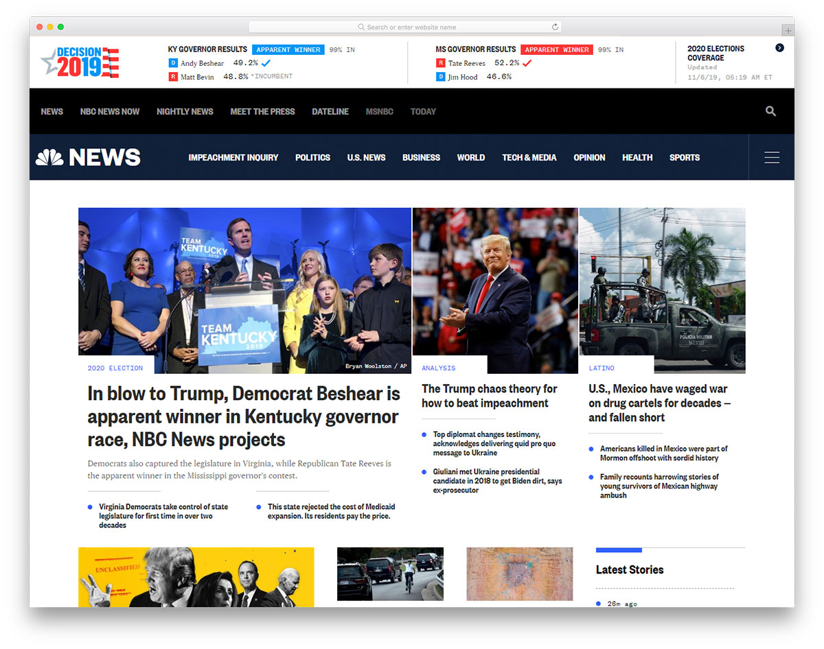824x649 pixels.
Task: Open the yellow Unclassified collage image
Action: (196, 577)
